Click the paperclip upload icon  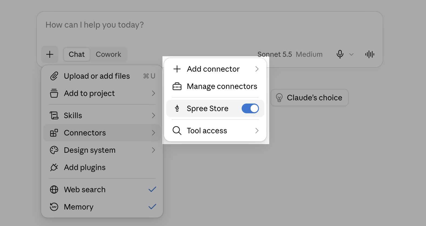coord(54,76)
